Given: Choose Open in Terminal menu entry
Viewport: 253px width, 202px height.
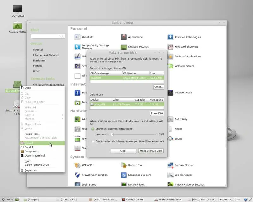Looking at the screenshot, I should pyautogui.click(x=42, y=156).
